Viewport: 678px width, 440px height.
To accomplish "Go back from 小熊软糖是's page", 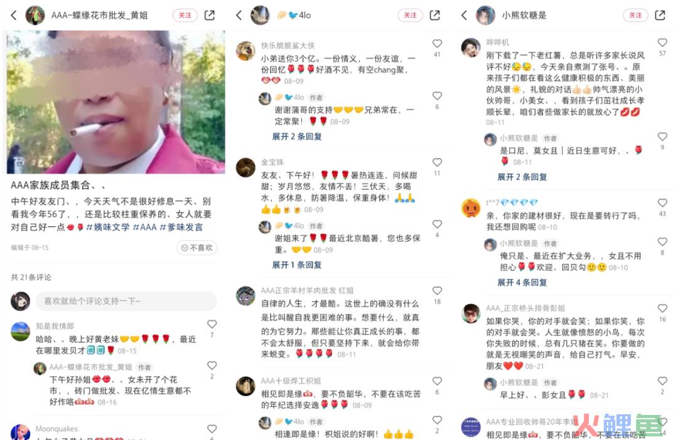I will pyautogui.click(x=464, y=16).
